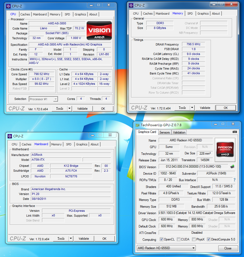This screenshot has height=257, width=244.
Task: Click the Bus Interface question mark in GPU-Z
Action: click(235, 180)
